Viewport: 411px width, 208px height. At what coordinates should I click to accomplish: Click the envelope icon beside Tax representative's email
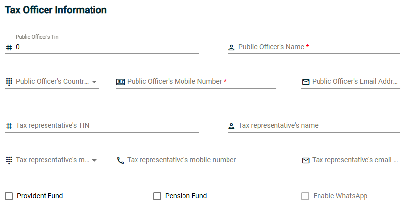(x=306, y=160)
